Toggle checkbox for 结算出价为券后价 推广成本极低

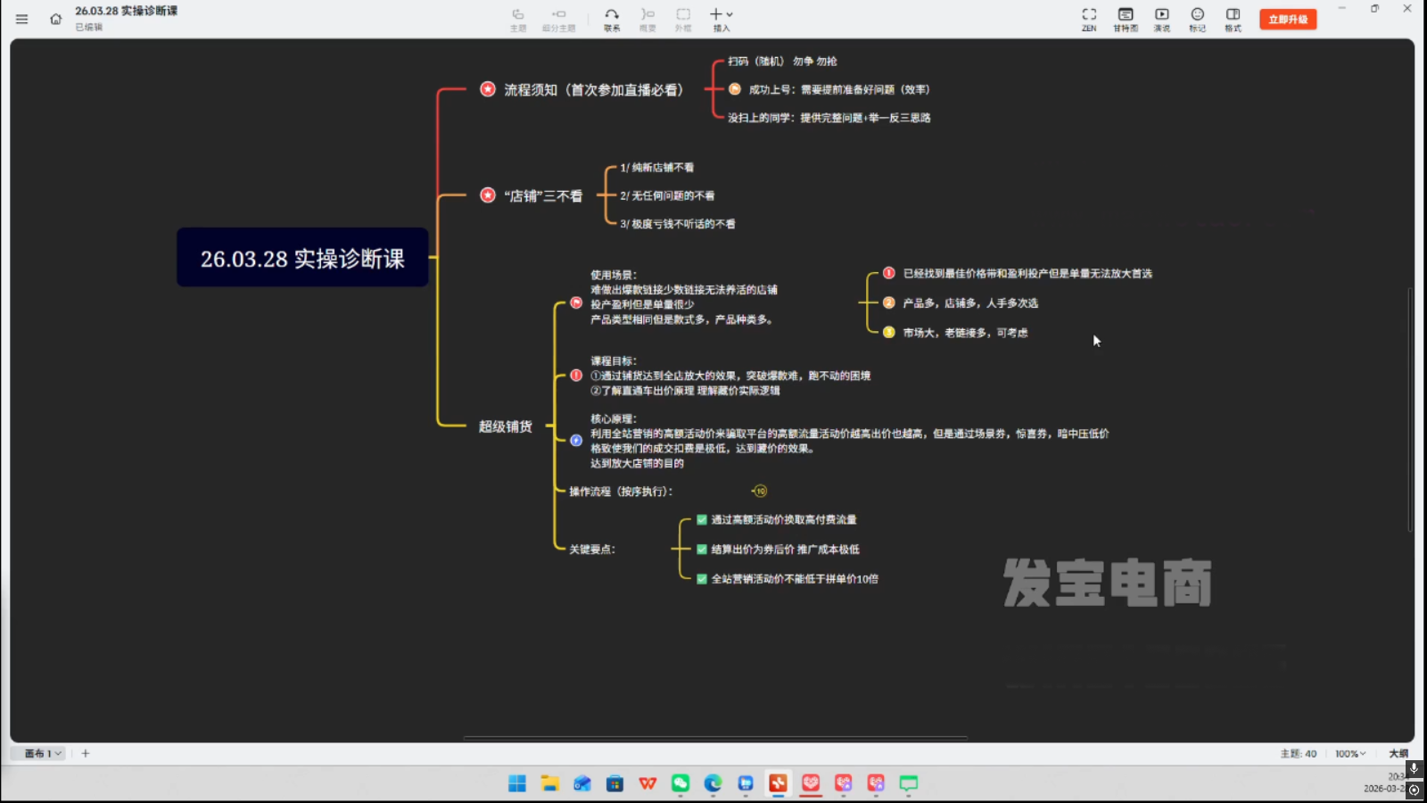click(702, 550)
